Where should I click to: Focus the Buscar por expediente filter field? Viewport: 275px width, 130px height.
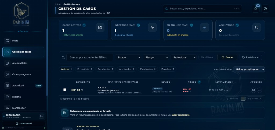point(90,57)
